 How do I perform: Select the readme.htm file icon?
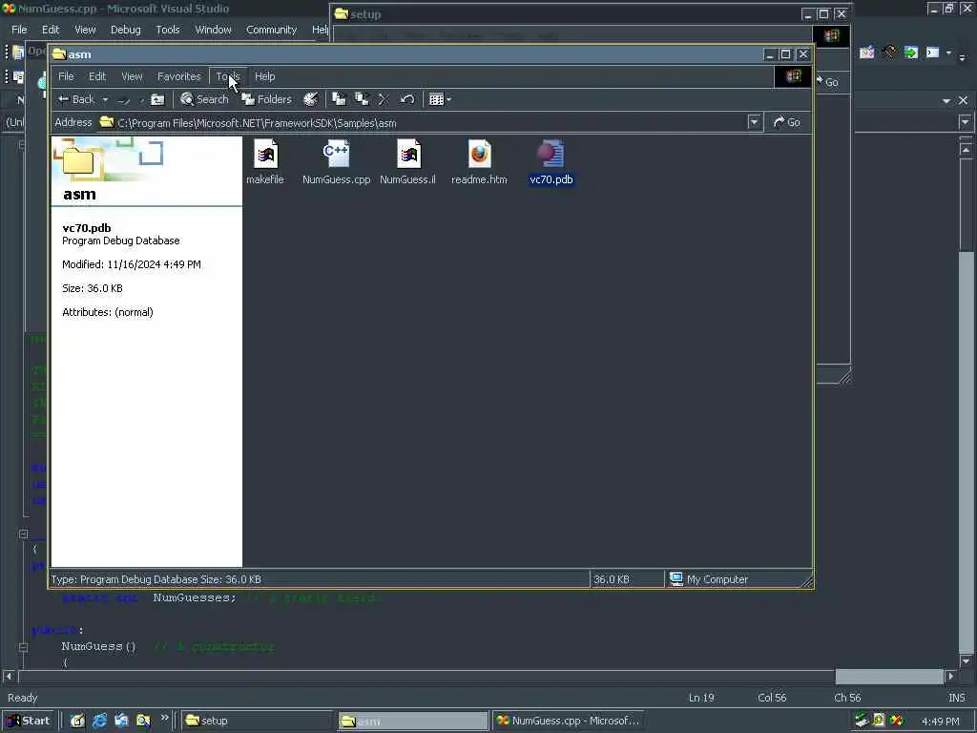479,155
